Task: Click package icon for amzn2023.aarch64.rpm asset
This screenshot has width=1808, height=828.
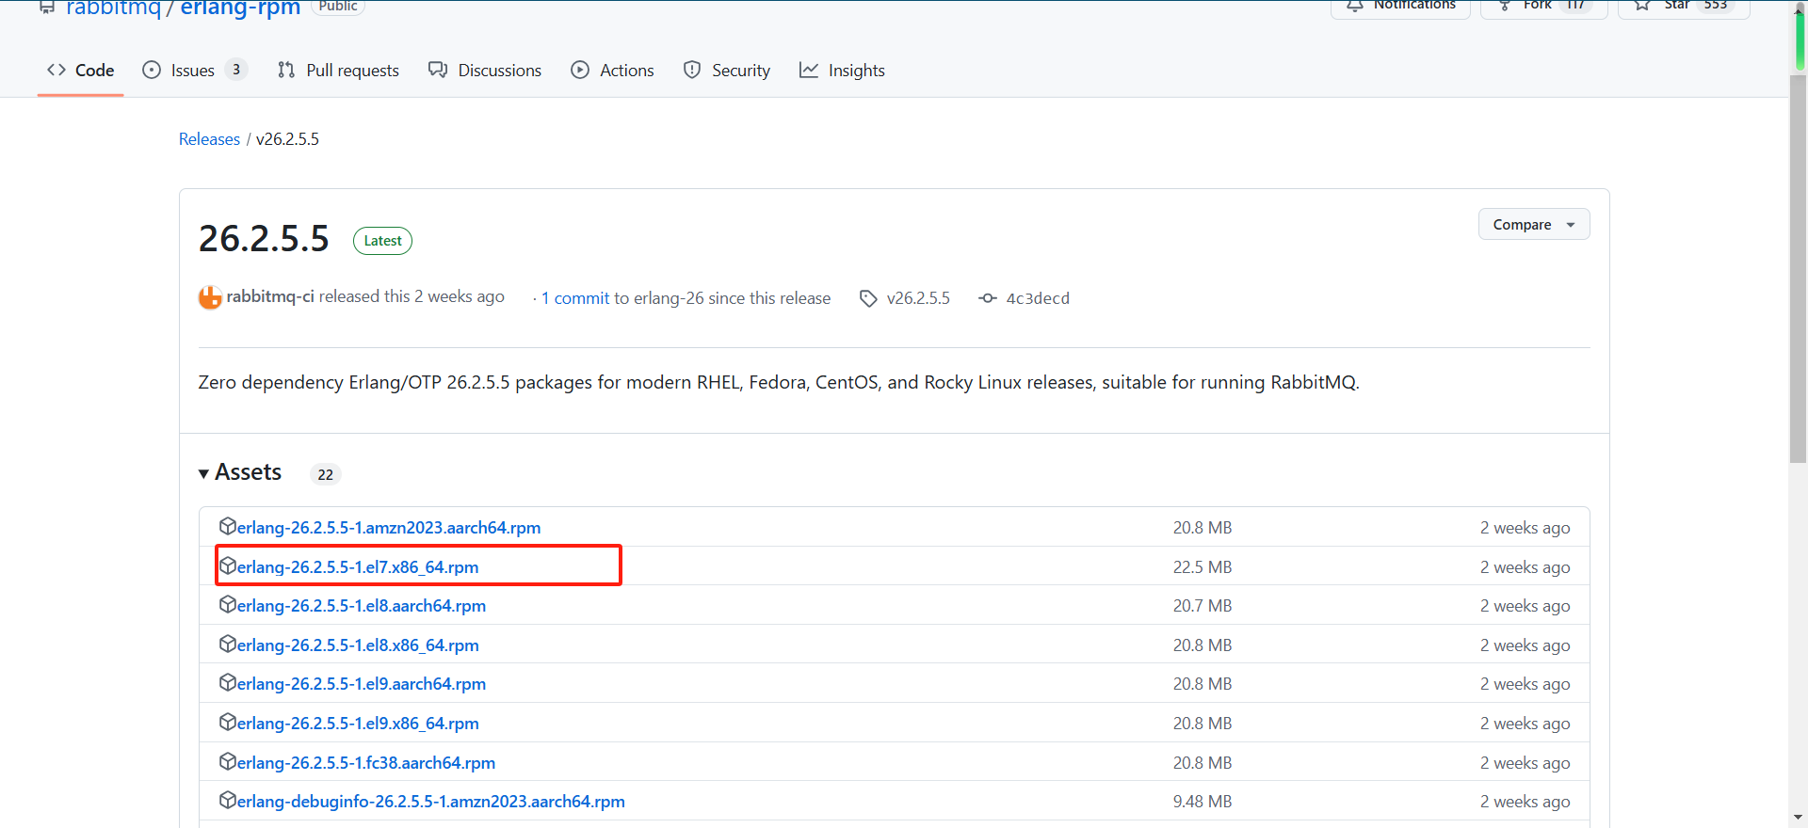Action: [x=227, y=526]
